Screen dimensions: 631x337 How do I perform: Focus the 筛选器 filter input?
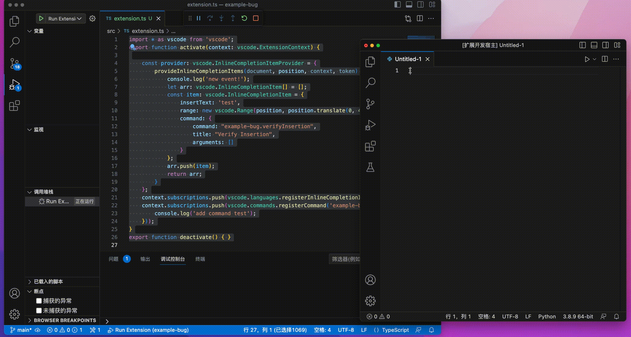(x=345, y=259)
